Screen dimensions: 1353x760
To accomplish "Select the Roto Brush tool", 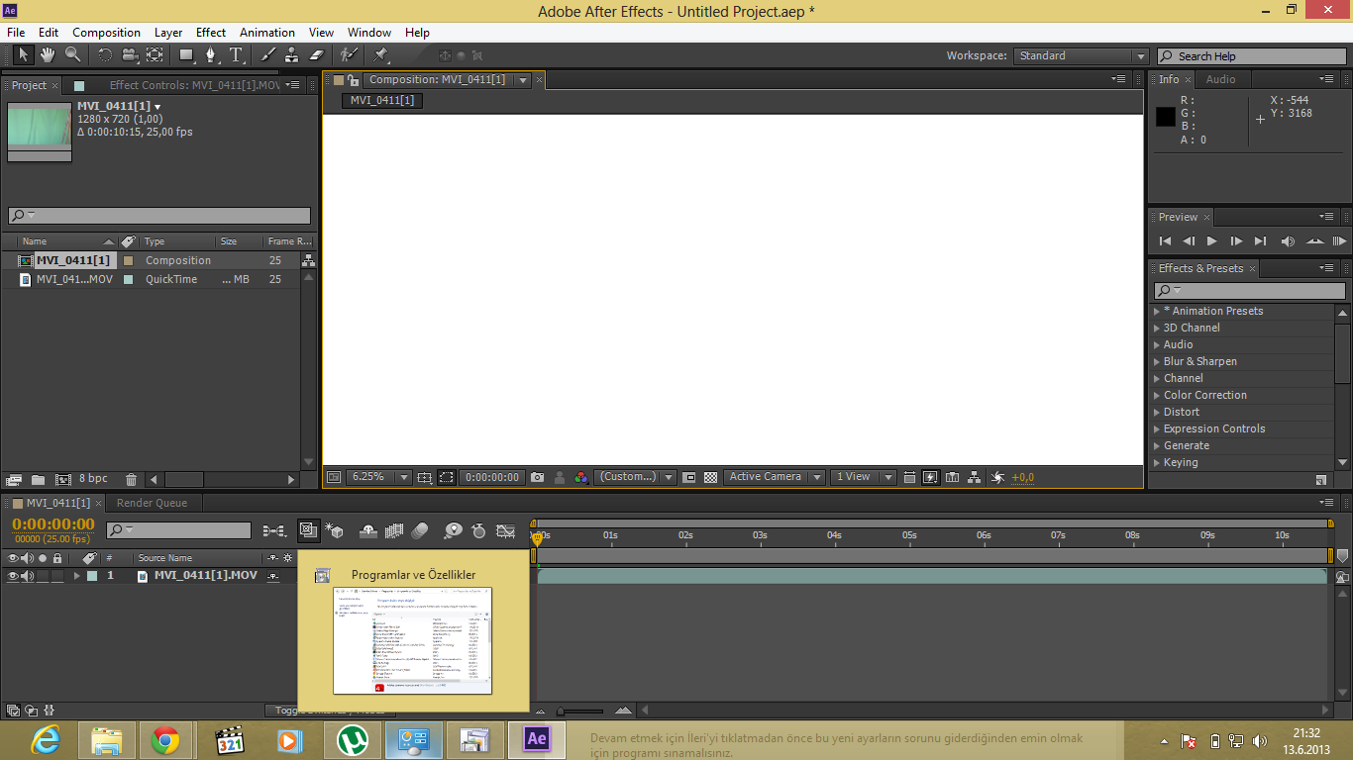I will point(349,55).
